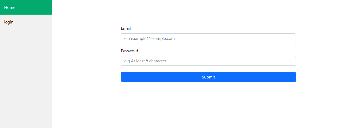Activate the text box under the Email label

208,38
